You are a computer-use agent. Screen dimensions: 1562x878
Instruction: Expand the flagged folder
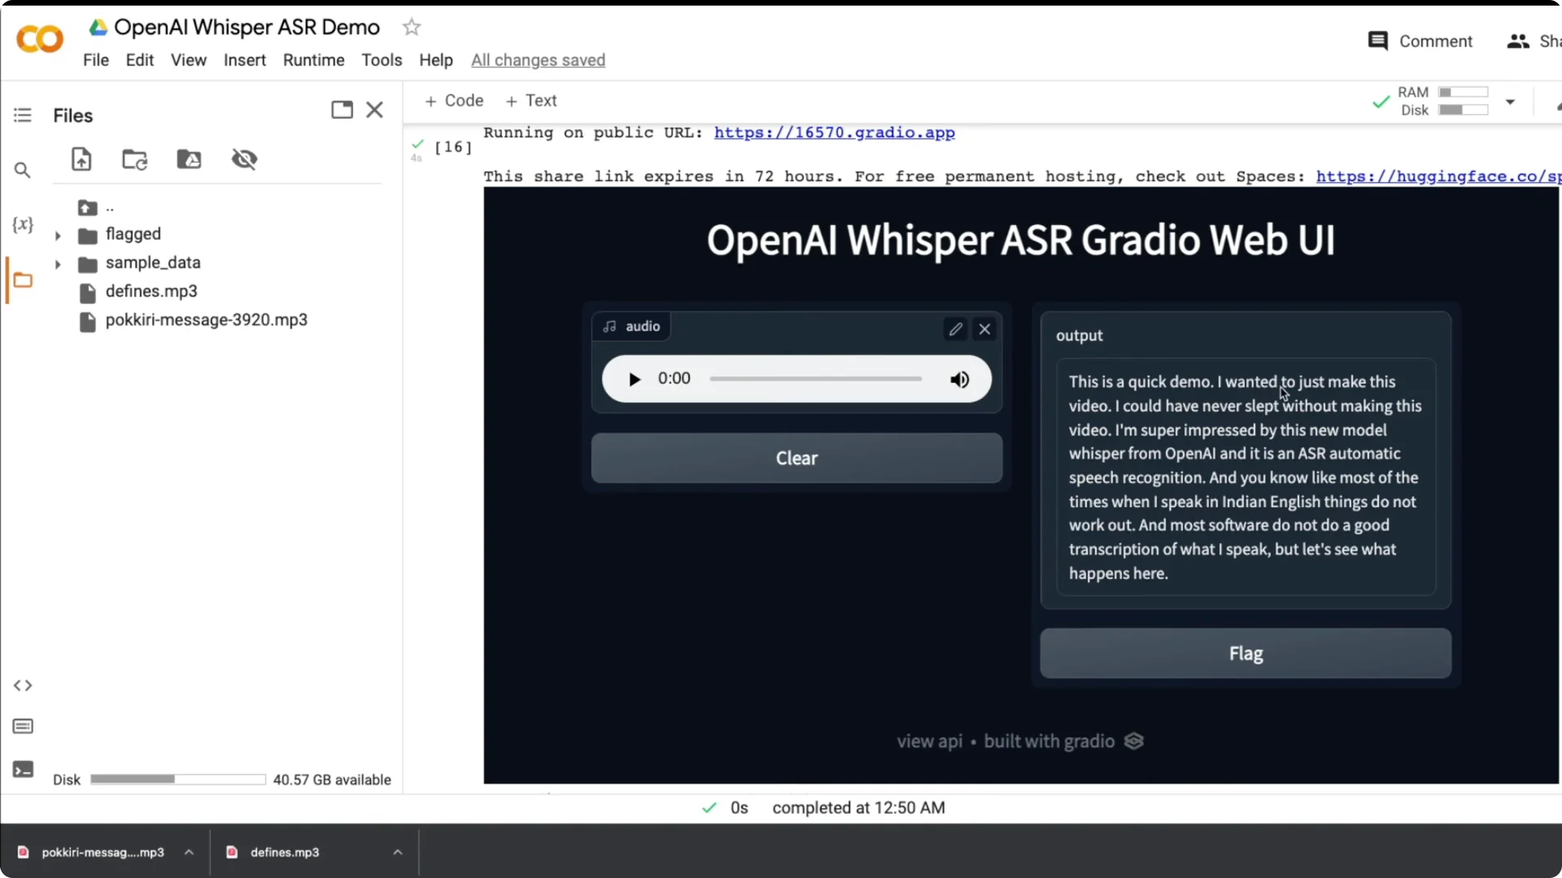tap(58, 234)
